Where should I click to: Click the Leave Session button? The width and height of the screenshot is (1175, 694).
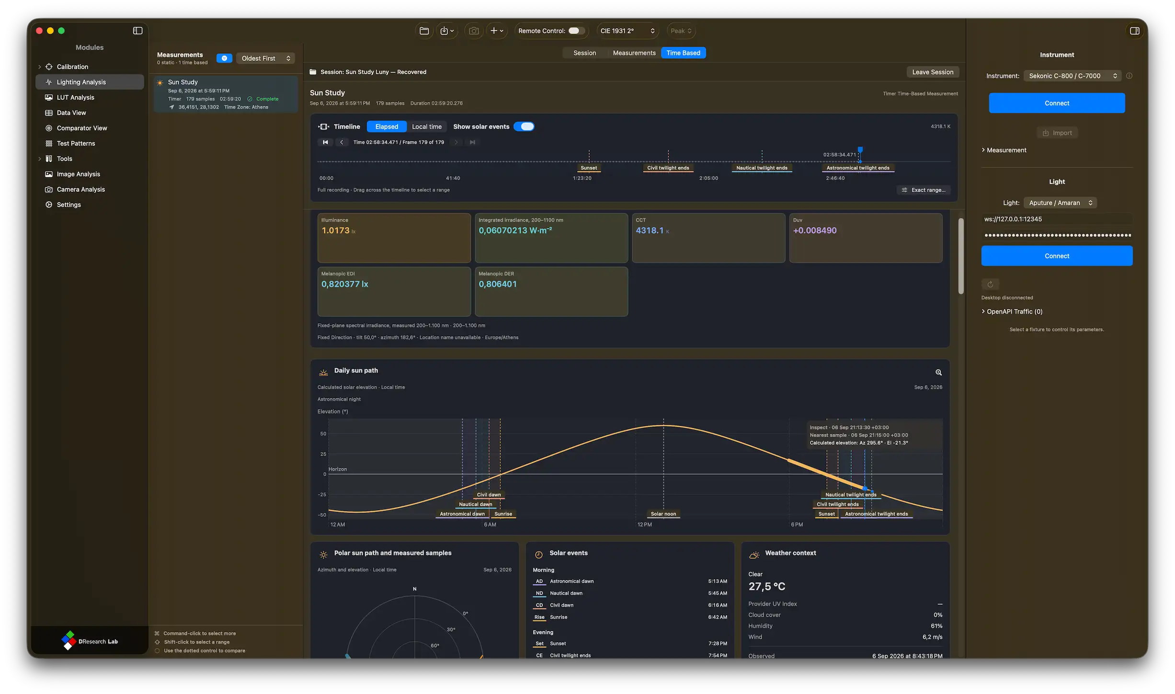pyautogui.click(x=933, y=72)
